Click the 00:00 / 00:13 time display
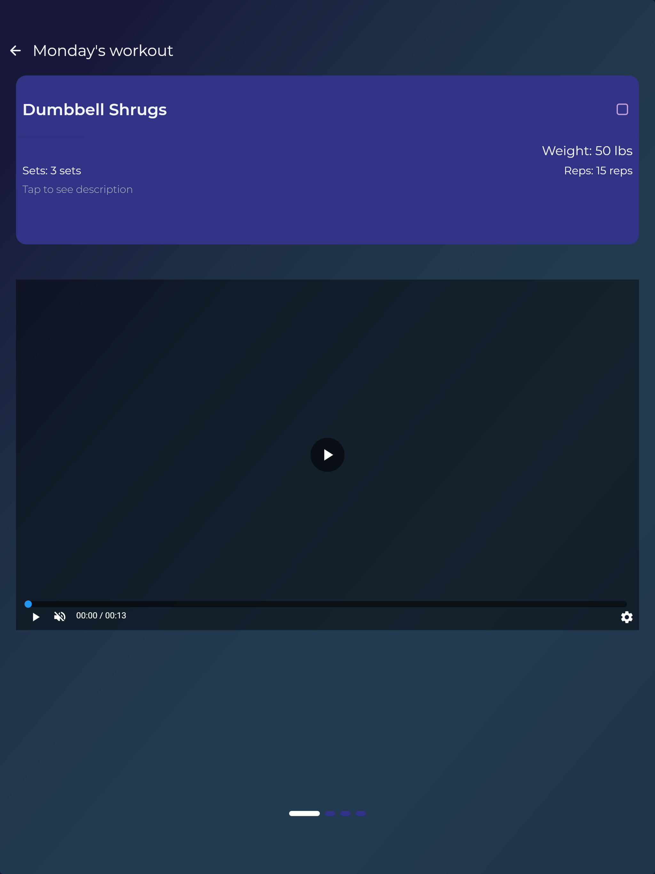This screenshot has width=655, height=874. [x=101, y=616]
